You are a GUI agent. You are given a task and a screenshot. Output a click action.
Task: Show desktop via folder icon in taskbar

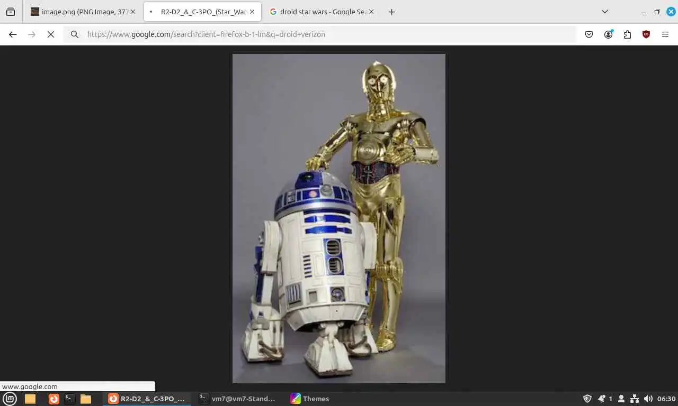[30, 399]
